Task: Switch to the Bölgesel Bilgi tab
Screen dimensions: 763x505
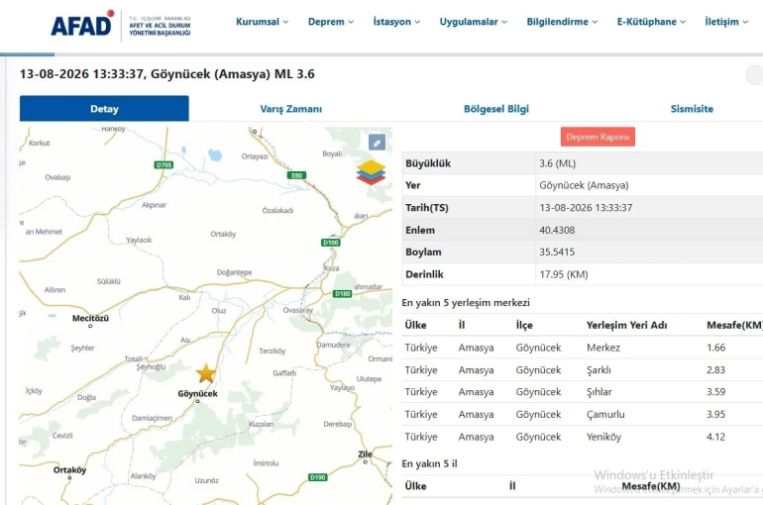Action: tap(496, 109)
